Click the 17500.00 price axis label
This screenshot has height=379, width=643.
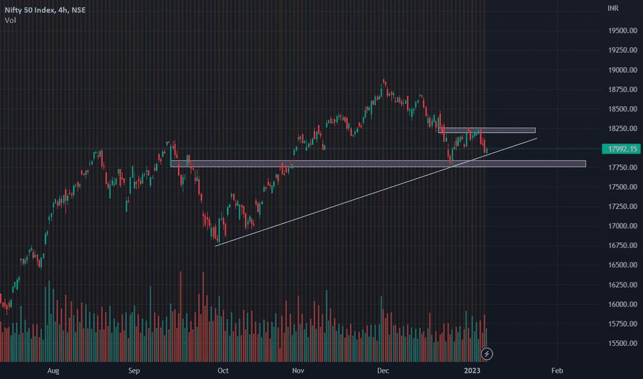(622, 187)
